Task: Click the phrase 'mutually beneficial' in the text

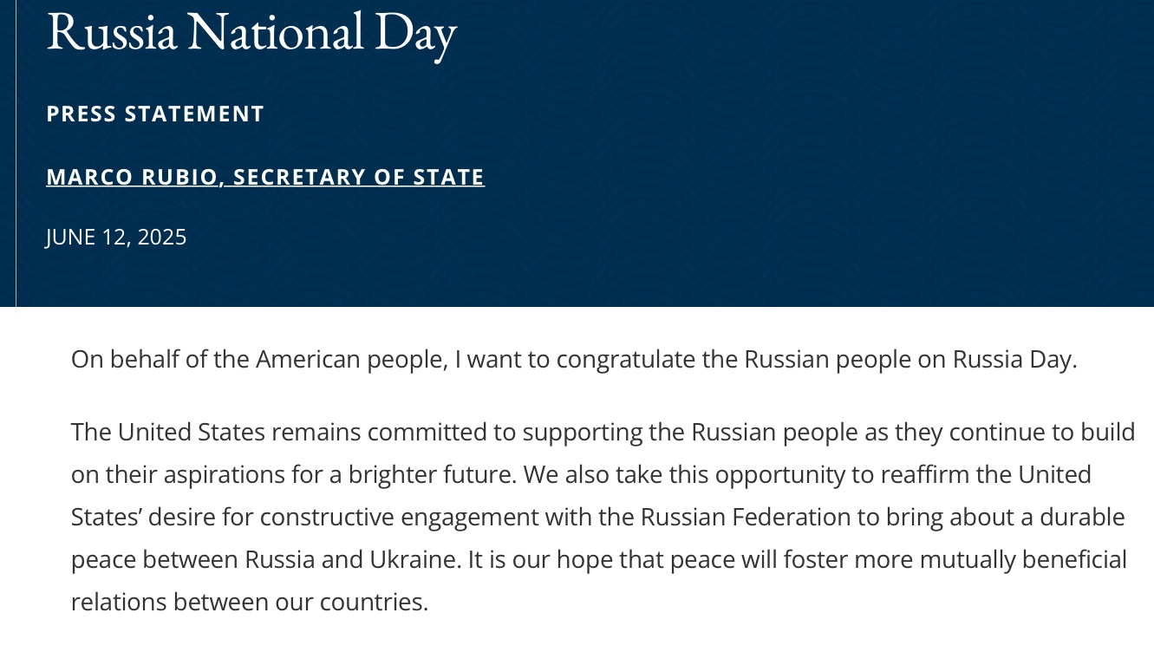Action: (1023, 559)
